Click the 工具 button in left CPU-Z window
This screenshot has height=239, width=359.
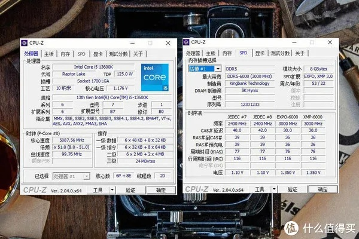(98, 190)
